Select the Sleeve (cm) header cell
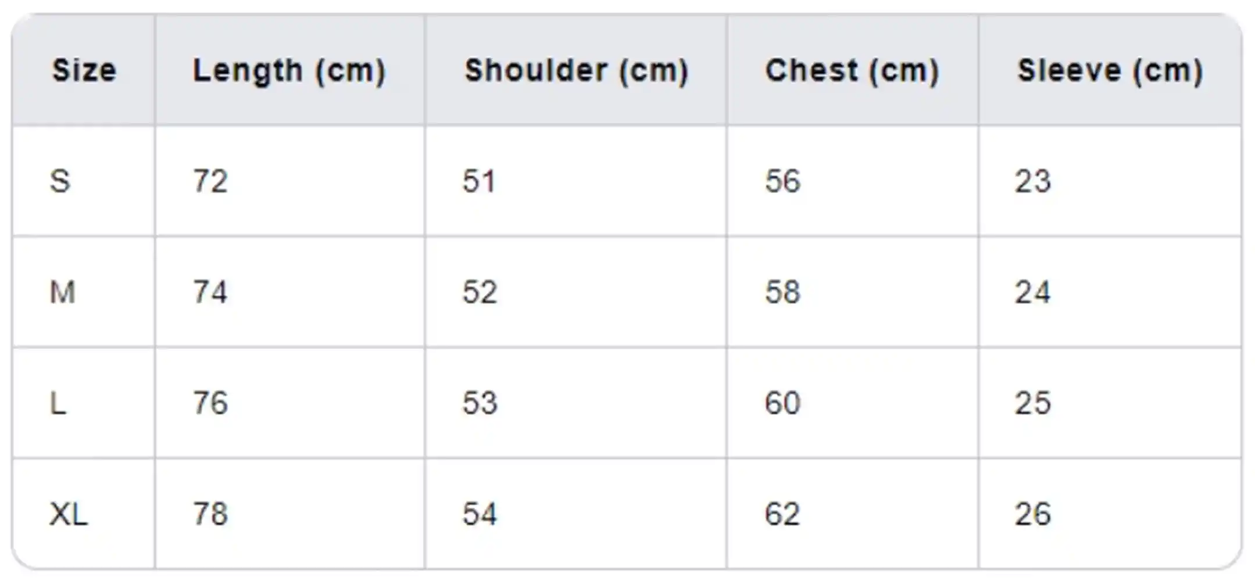This screenshot has width=1255, height=581. coord(1110,71)
